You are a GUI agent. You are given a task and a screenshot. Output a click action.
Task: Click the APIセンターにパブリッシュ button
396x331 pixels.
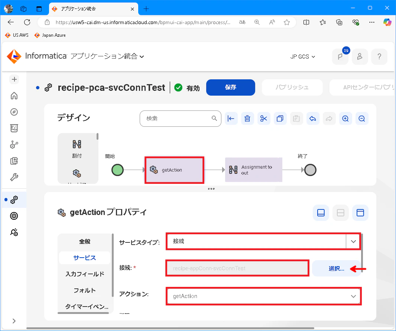pyautogui.click(x=363, y=87)
